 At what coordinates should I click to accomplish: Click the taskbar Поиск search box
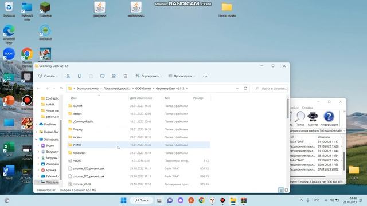(x=142, y=200)
